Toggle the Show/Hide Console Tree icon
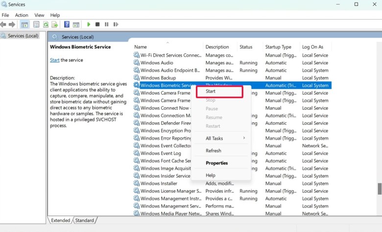This screenshot has height=232, width=382. point(24,25)
